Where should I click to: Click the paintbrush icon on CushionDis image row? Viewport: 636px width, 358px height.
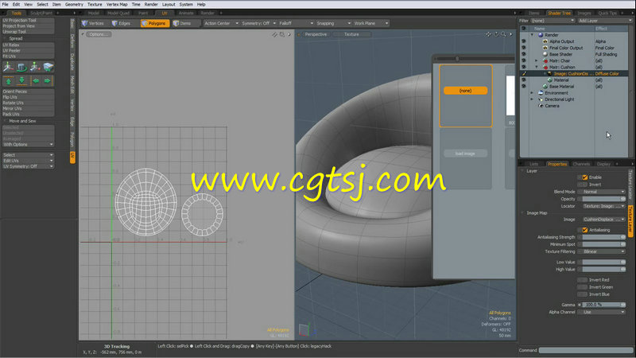[524, 73]
